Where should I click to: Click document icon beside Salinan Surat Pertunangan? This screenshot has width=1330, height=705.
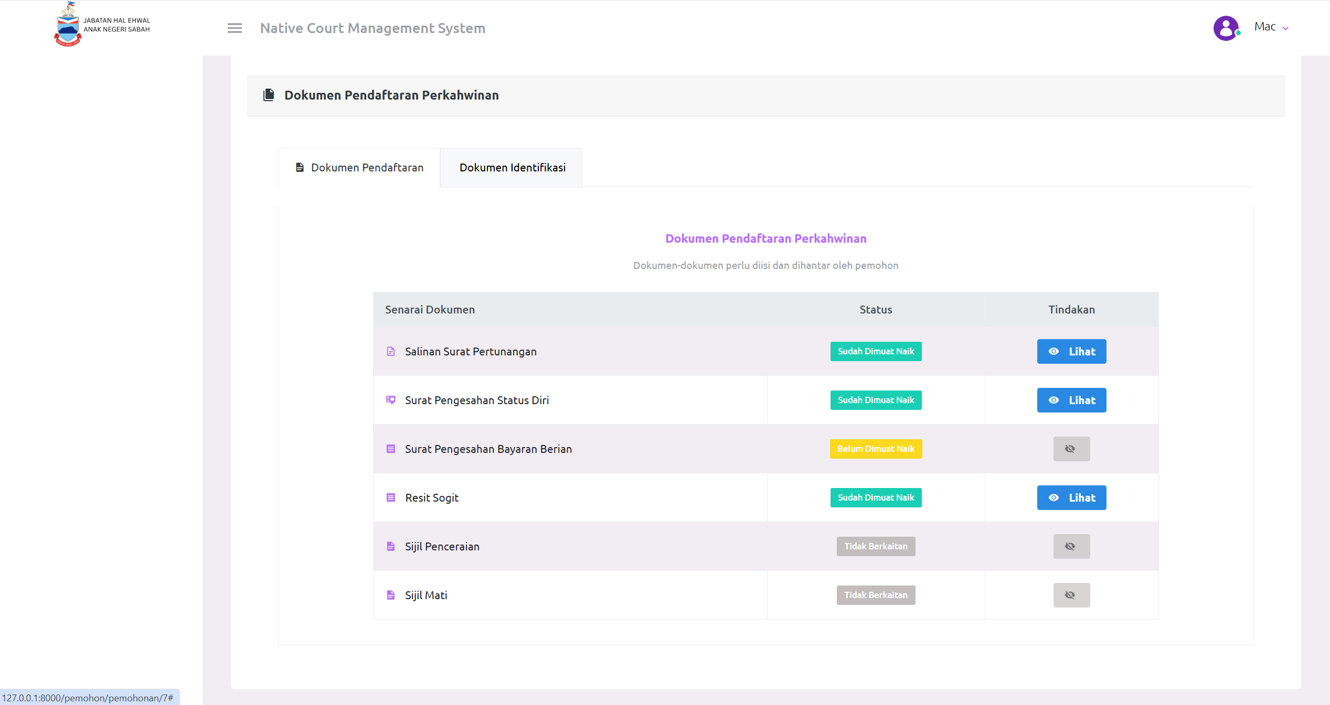click(x=391, y=351)
